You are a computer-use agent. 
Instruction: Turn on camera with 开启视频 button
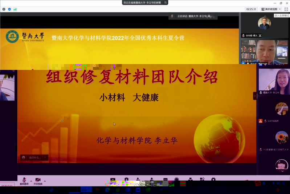[38, 180]
